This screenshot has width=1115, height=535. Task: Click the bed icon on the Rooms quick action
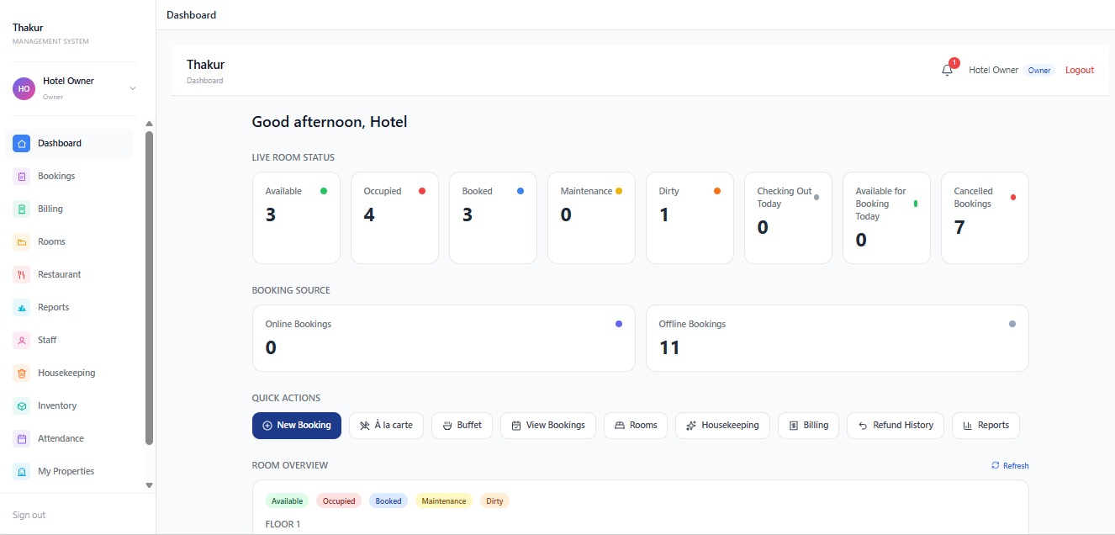[620, 426]
